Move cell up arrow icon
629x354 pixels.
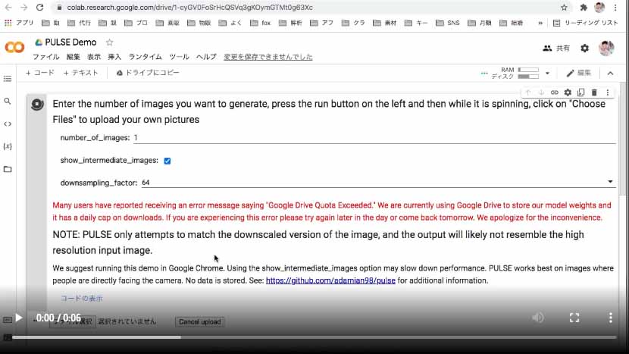click(x=528, y=92)
